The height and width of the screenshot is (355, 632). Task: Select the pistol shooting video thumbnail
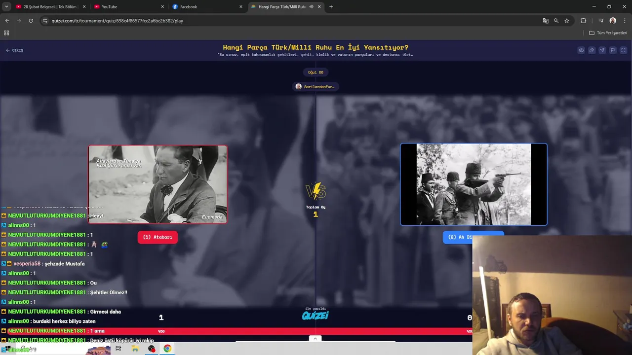(474, 184)
